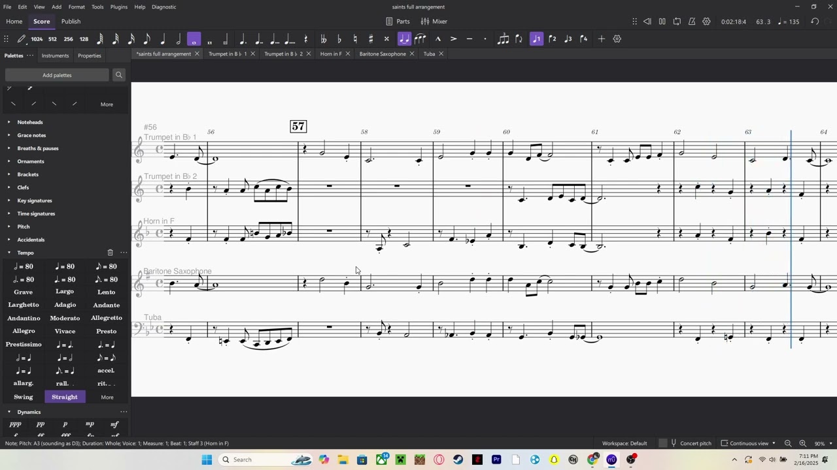Image resolution: width=837 pixels, height=470 pixels.
Task: Choose the 64th note duration
Action: click(100, 39)
